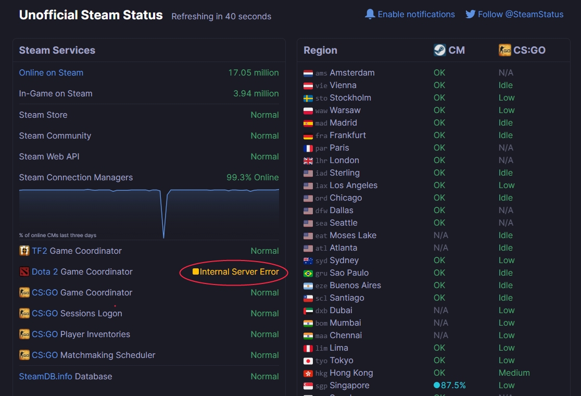Click the Sao Paulo Brazil flag
Screen dimensions: 581x396
(308, 273)
